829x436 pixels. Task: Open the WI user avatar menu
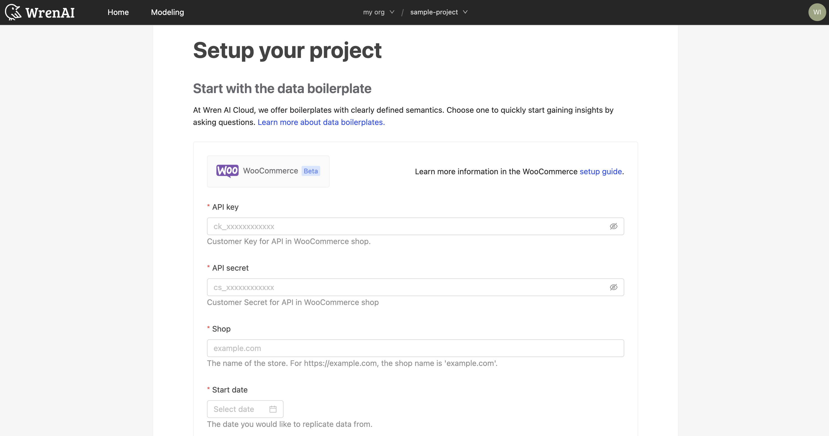click(x=817, y=12)
